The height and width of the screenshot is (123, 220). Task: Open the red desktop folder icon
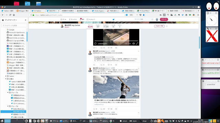tap(16, 3)
